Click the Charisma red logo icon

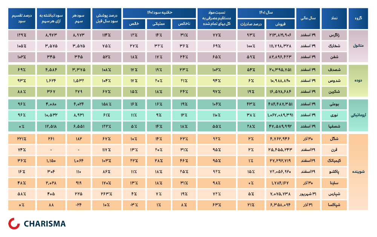click(x=14, y=223)
